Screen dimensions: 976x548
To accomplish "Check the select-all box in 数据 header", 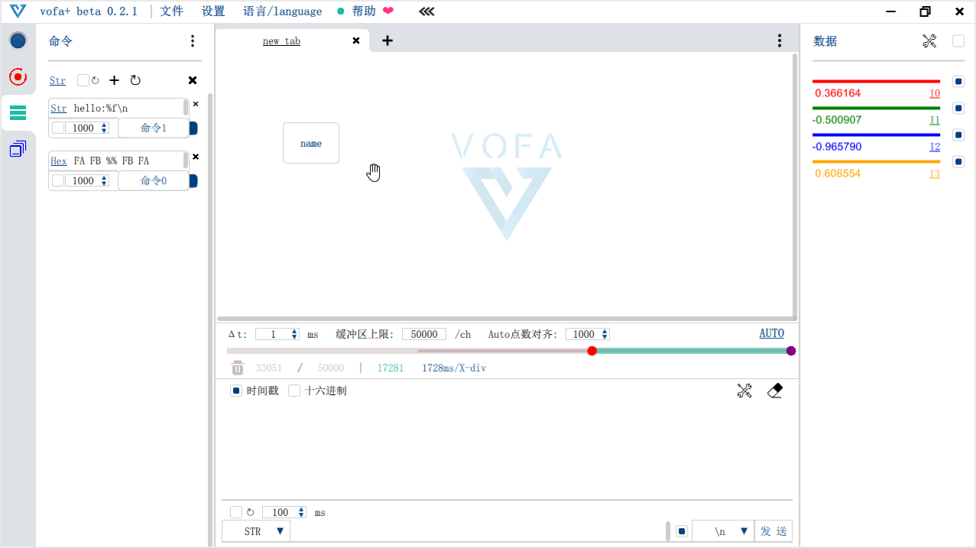I will [958, 41].
